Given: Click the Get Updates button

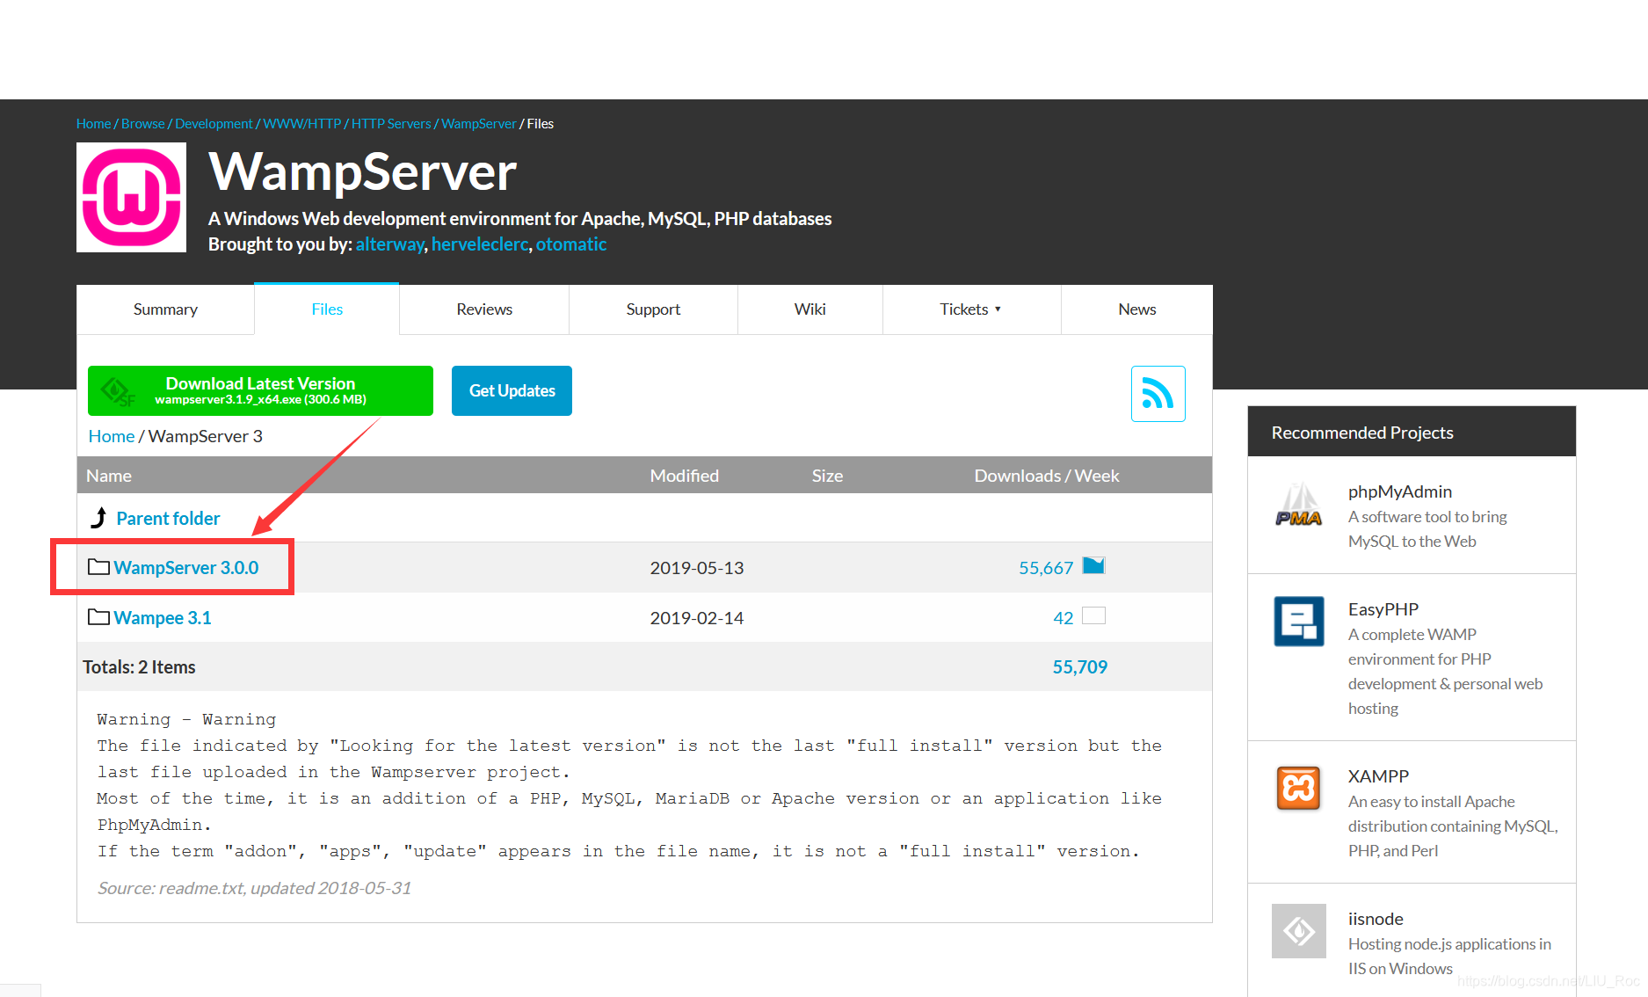Looking at the screenshot, I should click(x=512, y=390).
